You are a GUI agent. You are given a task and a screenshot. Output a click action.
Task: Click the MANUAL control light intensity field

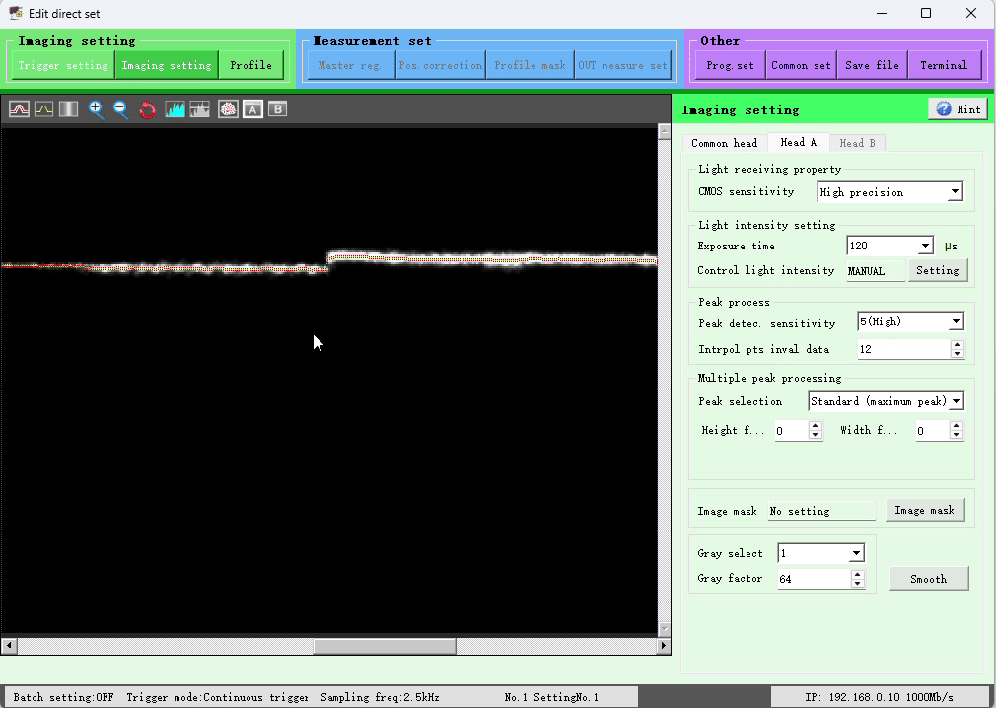point(876,270)
